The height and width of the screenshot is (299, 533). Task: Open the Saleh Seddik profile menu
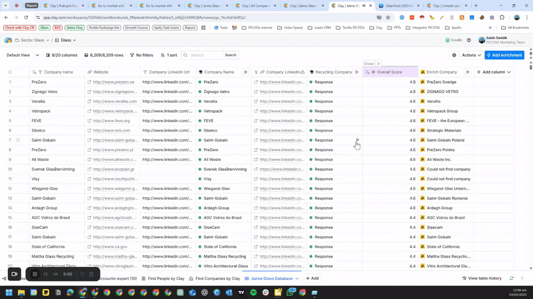pos(501,40)
